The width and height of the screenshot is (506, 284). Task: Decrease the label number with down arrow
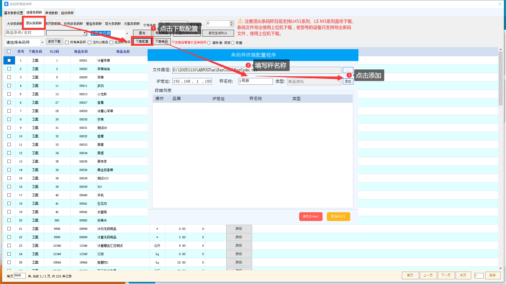point(232,25)
